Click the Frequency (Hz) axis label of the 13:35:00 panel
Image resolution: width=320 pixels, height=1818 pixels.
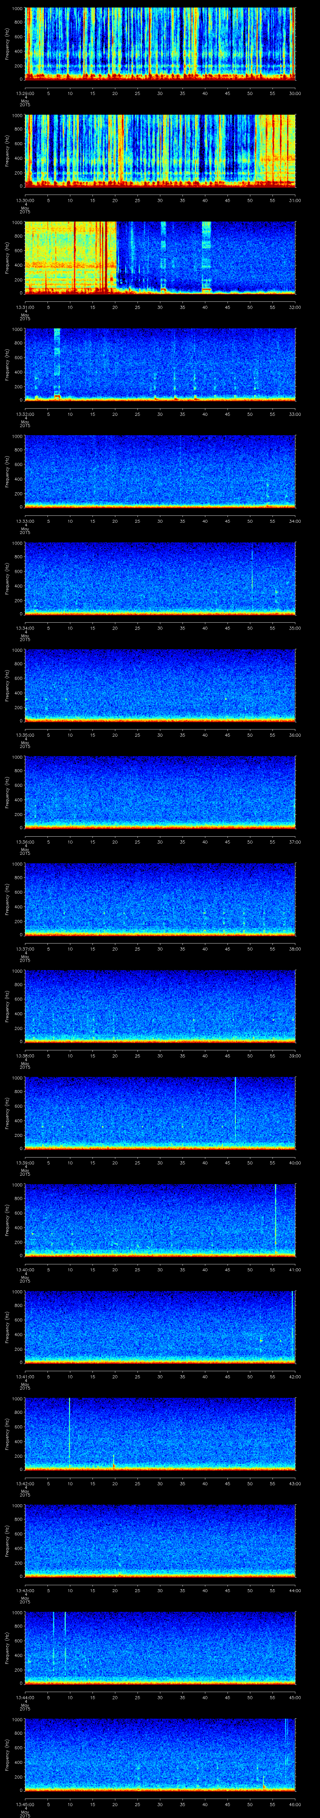[7, 686]
